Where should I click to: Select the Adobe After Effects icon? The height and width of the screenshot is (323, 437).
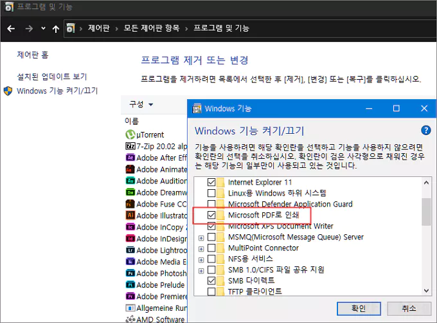pos(130,158)
